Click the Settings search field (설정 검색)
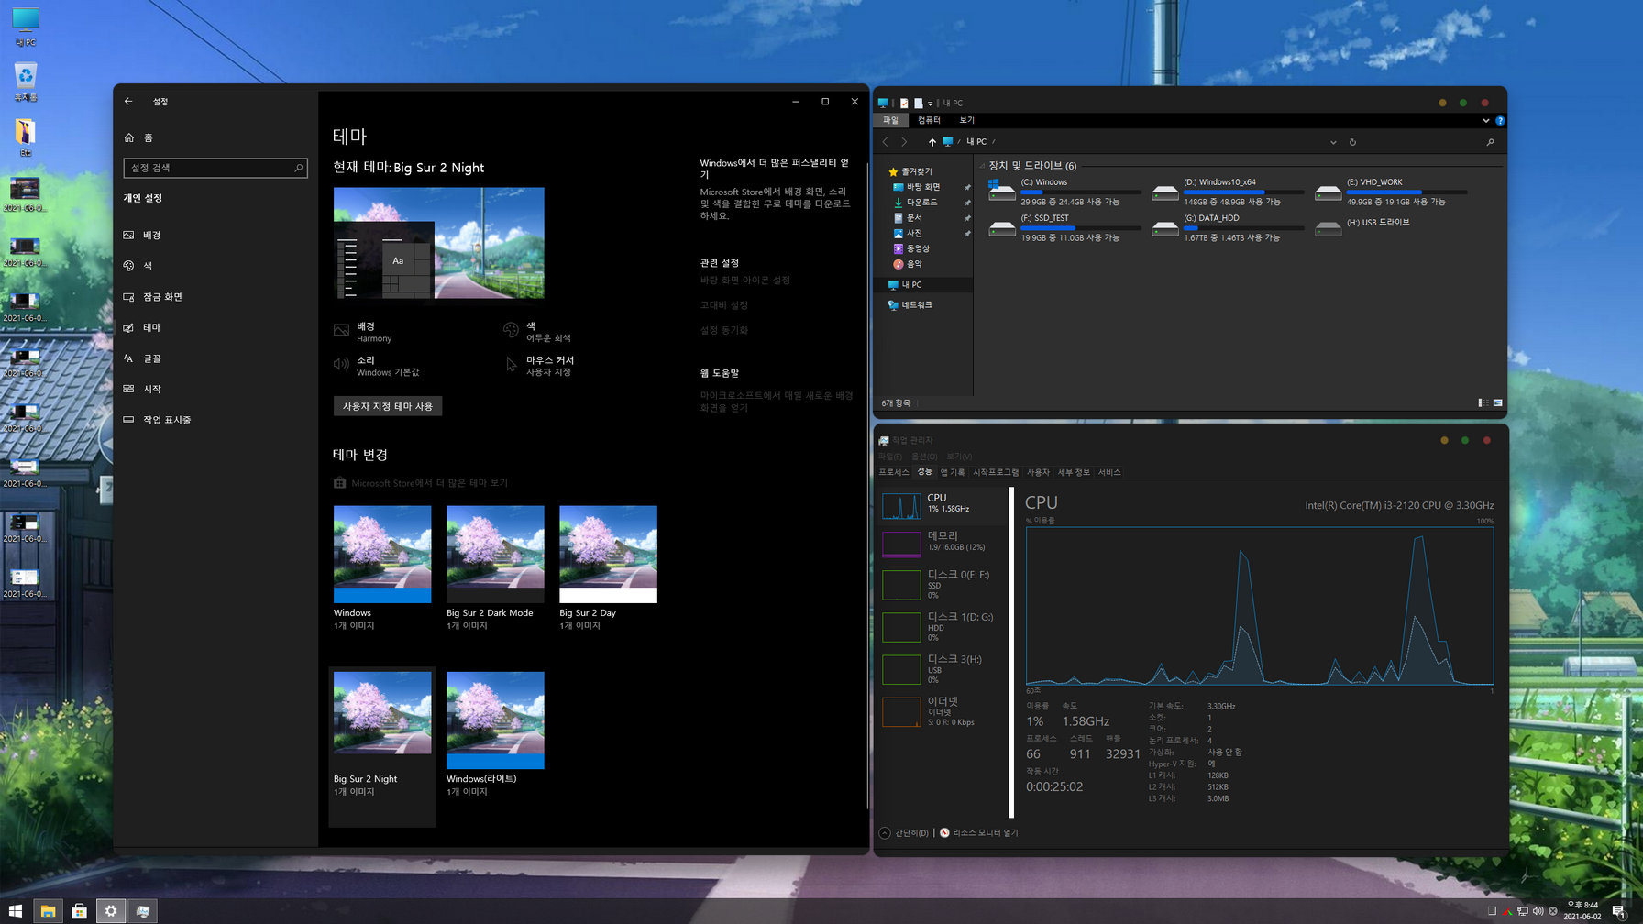 click(215, 168)
